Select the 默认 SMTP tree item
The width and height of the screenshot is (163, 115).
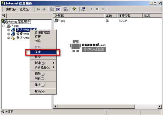coord(23,38)
